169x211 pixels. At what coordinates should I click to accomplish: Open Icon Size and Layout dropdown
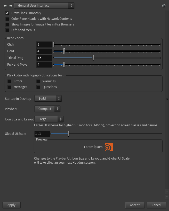[x=49, y=119]
